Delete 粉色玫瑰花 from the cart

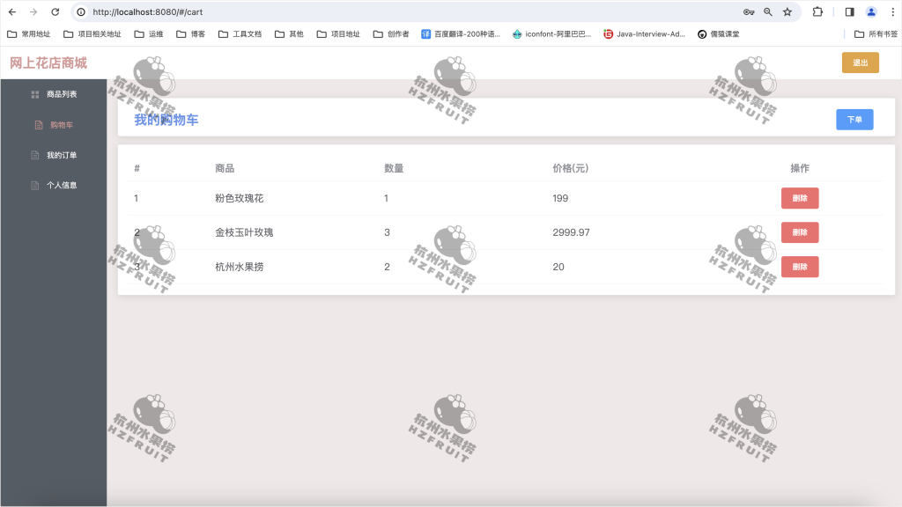point(799,198)
